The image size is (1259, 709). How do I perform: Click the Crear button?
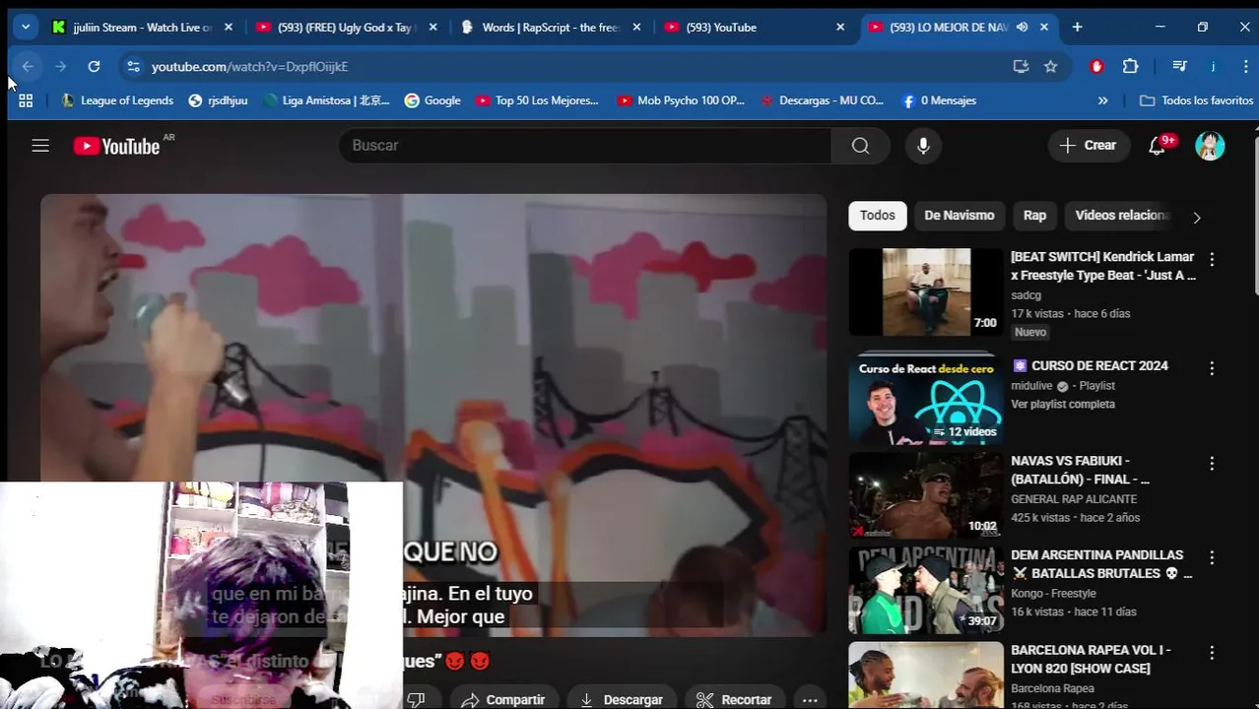click(x=1089, y=146)
